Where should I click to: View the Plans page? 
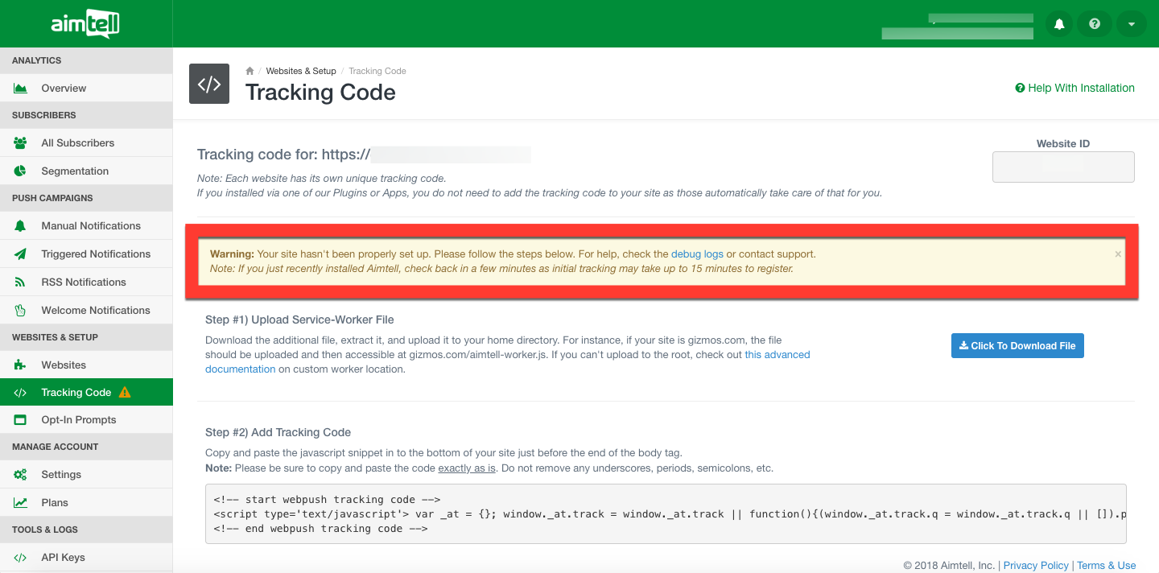click(x=86, y=503)
